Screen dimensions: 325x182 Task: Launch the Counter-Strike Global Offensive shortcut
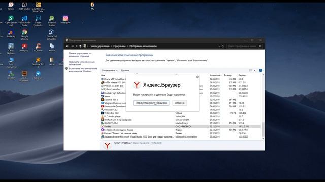(x=38, y=7)
